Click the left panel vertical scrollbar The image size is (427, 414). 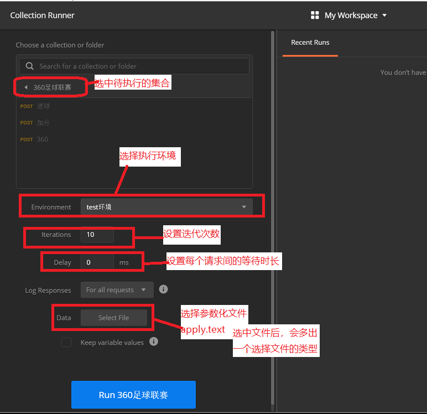pos(272,218)
